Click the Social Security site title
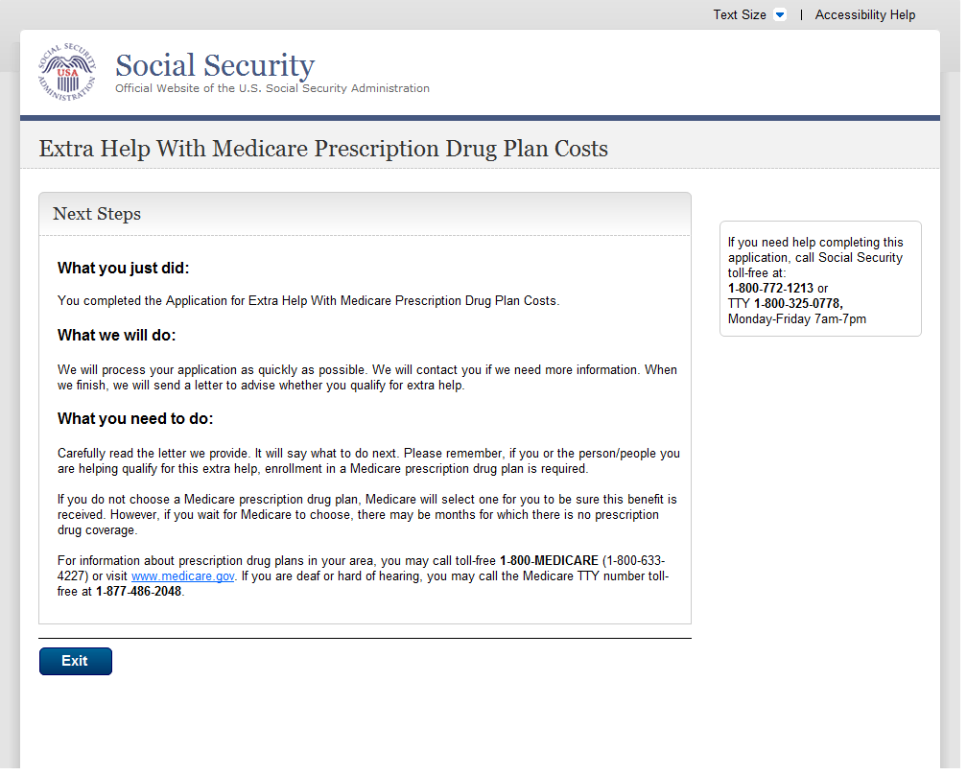This screenshot has width=967, height=775. 215,65
